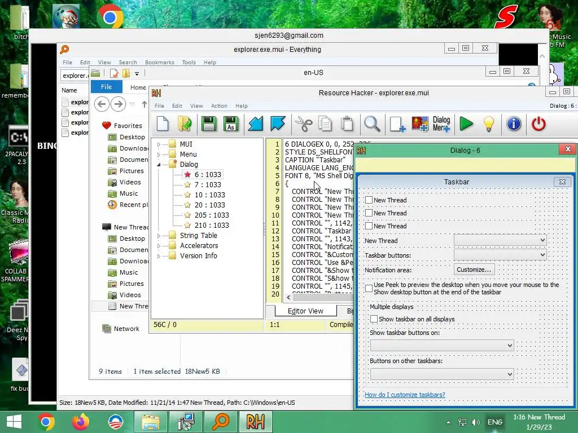Click the blue info icon

(x=514, y=123)
